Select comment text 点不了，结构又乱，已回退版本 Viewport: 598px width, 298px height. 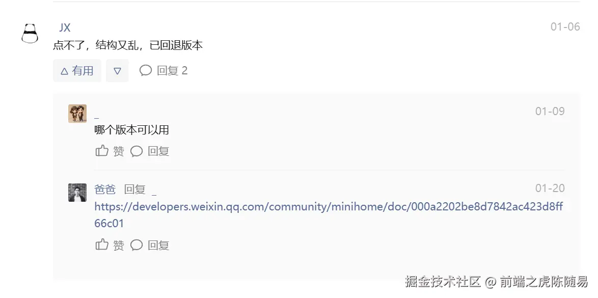pos(128,45)
